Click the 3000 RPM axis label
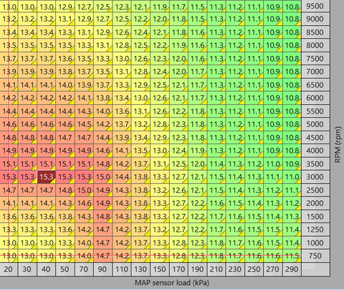 (x=315, y=177)
